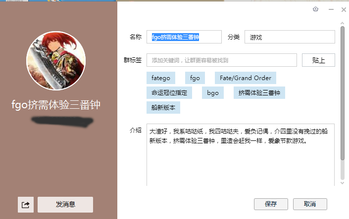Viewport: 349px width, 219px height.
Task: Open the 分类 category box showing 游戏
Action: 290,37
